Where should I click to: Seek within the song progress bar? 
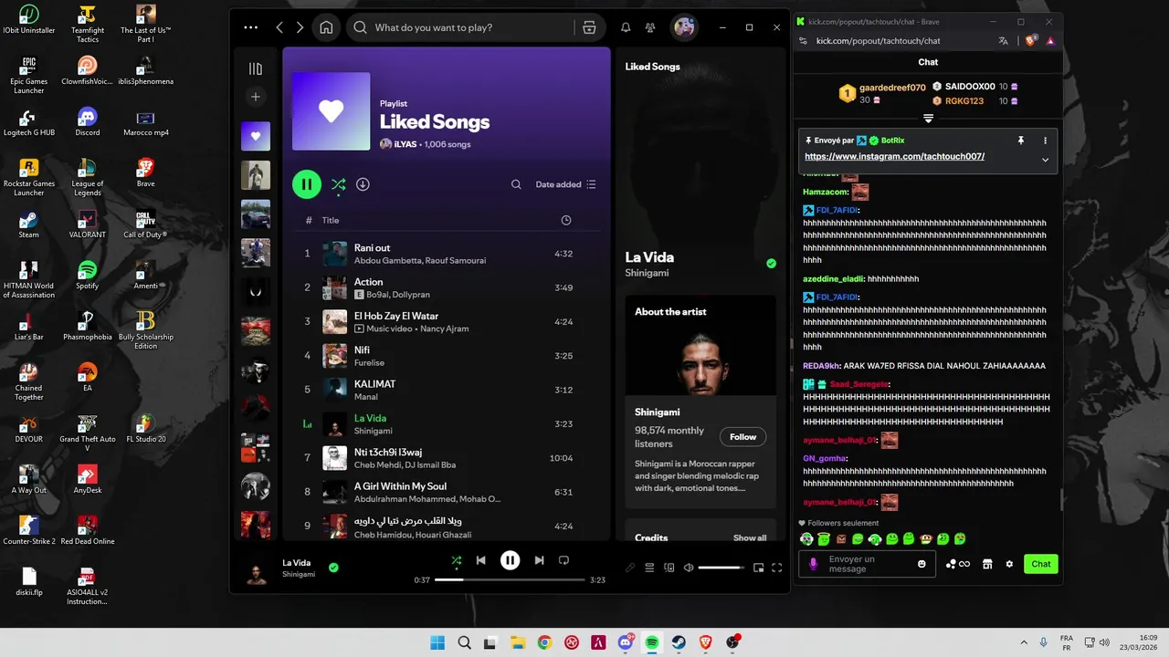tap(510, 579)
